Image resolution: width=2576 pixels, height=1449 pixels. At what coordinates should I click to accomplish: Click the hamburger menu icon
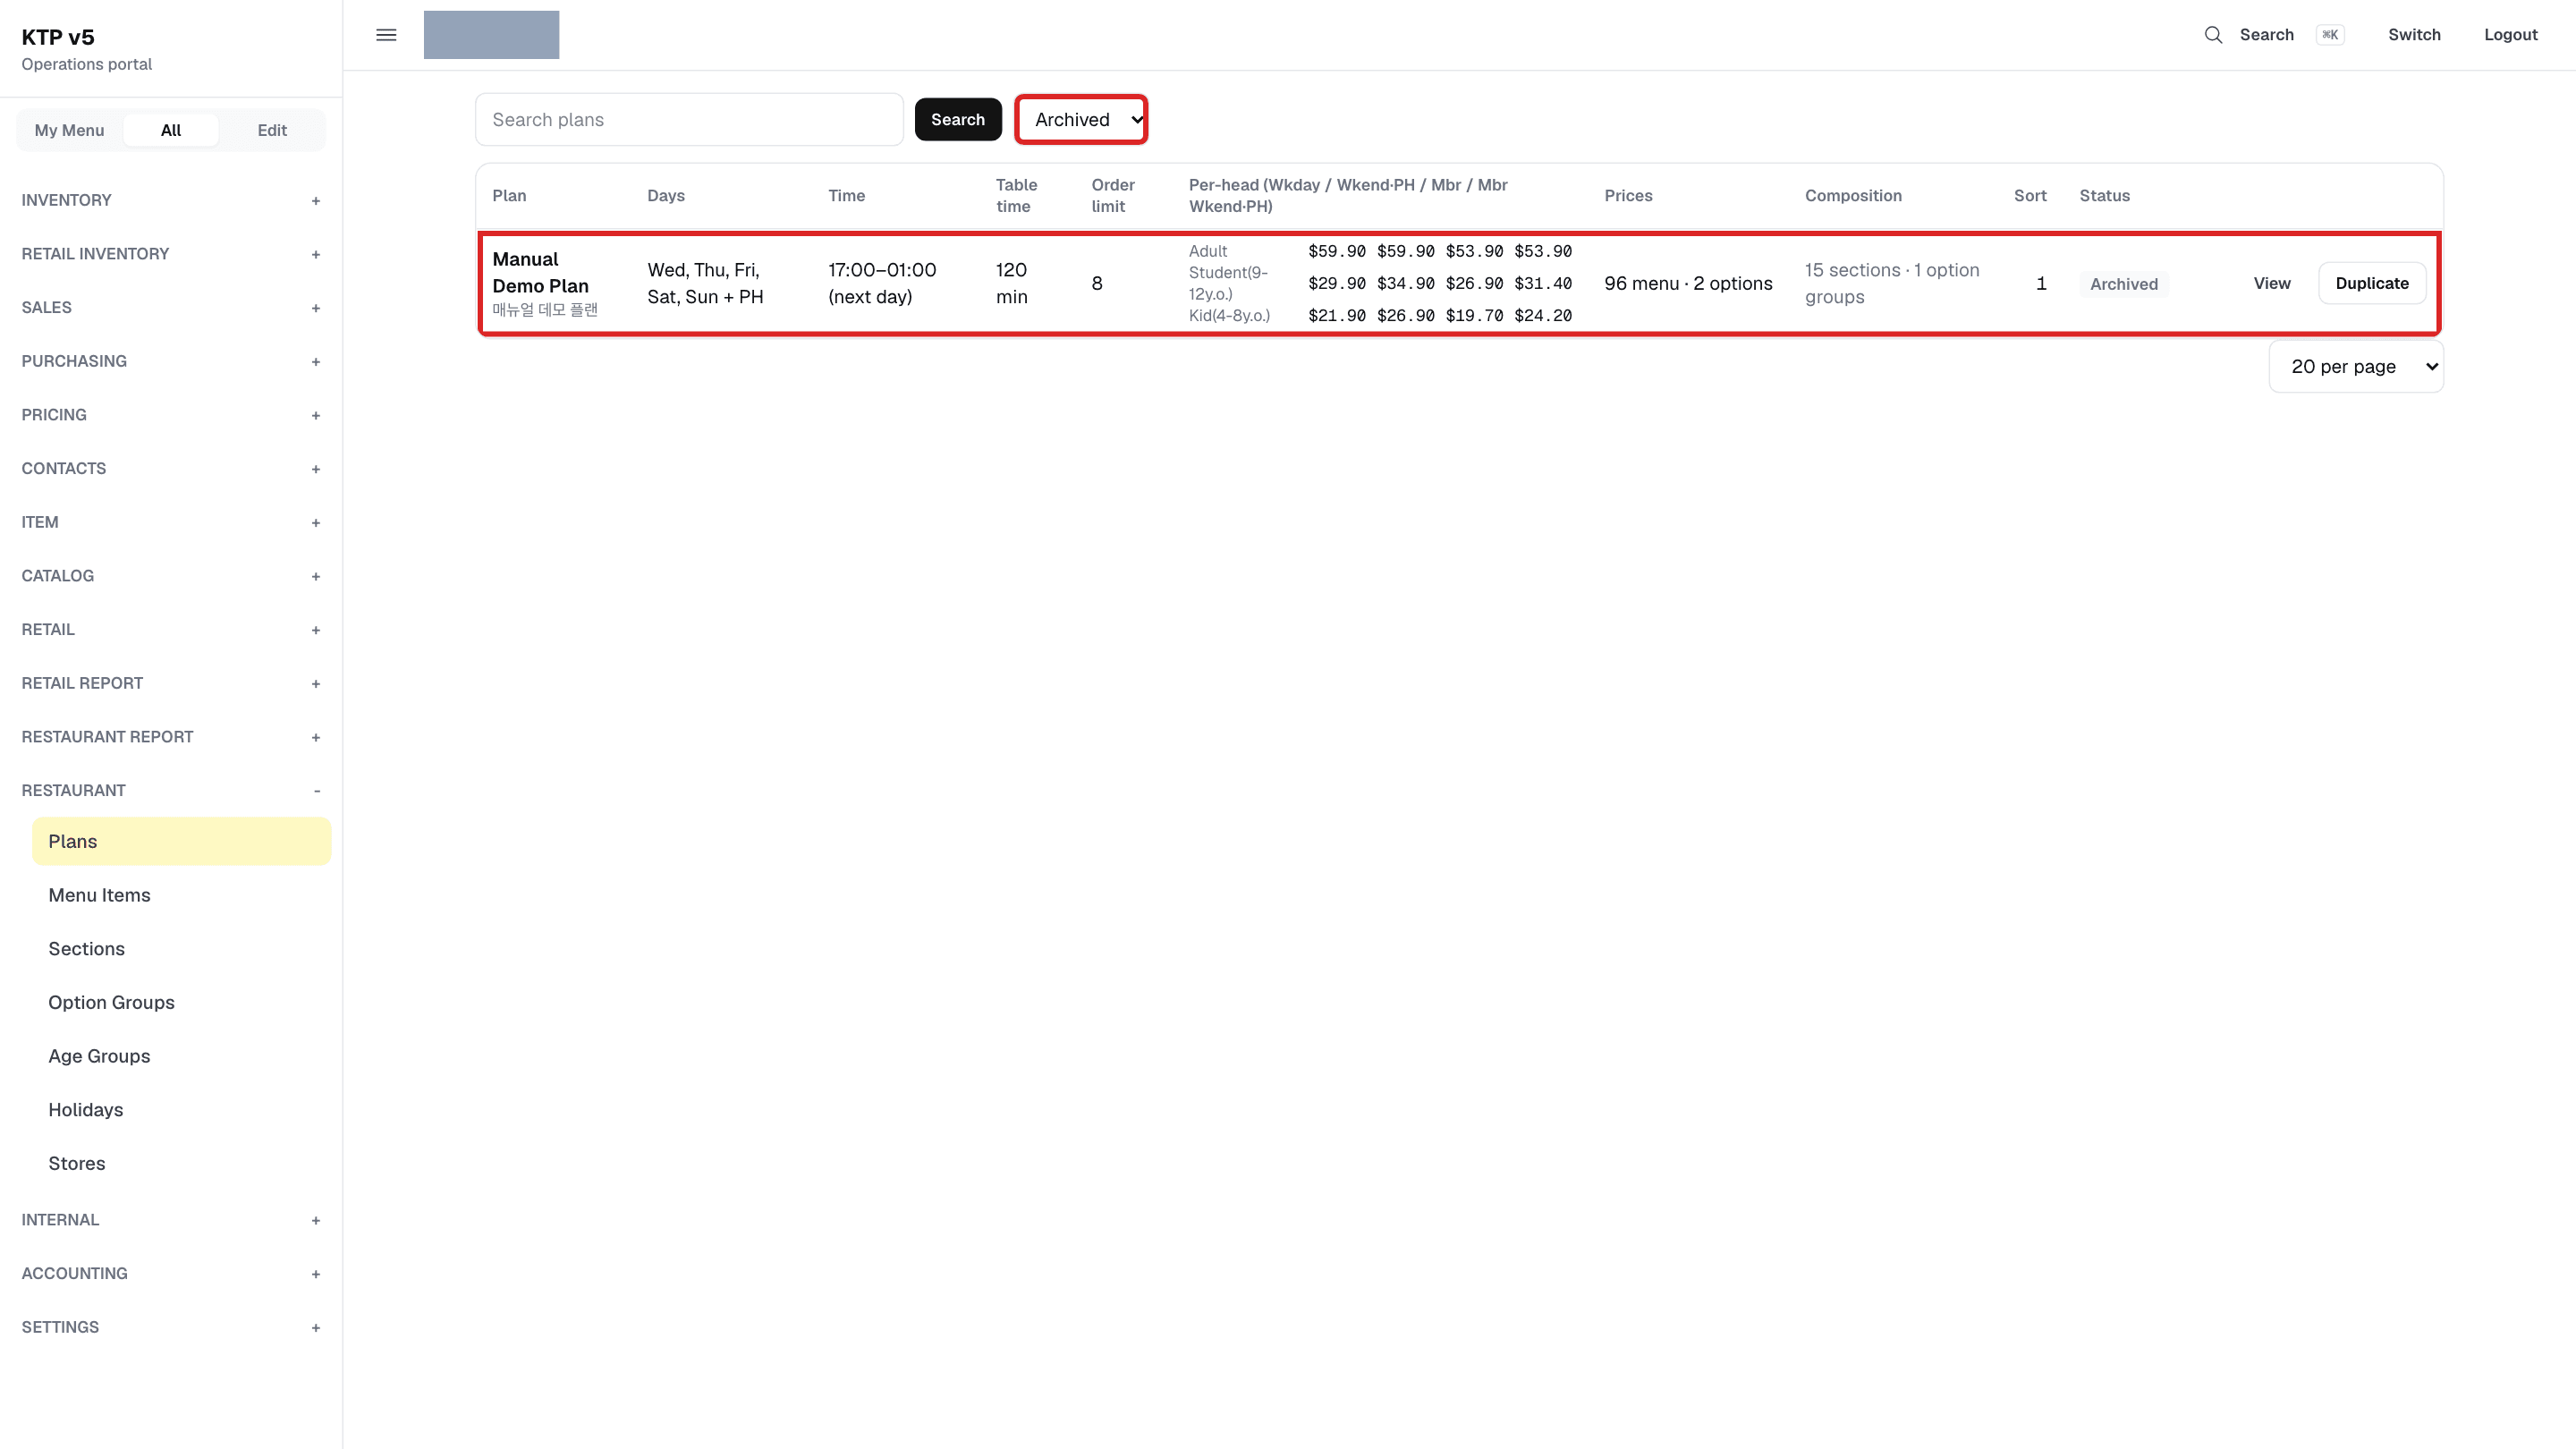coord(386,35)
